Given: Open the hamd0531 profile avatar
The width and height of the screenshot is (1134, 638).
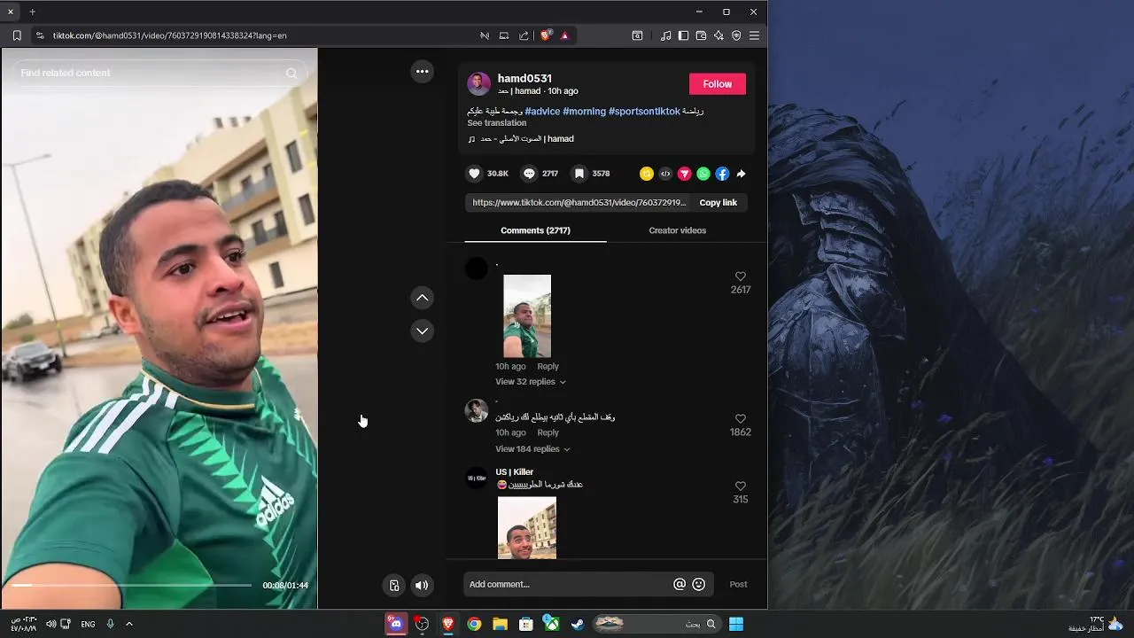Looking at the screenshot, I should [478, 84].
